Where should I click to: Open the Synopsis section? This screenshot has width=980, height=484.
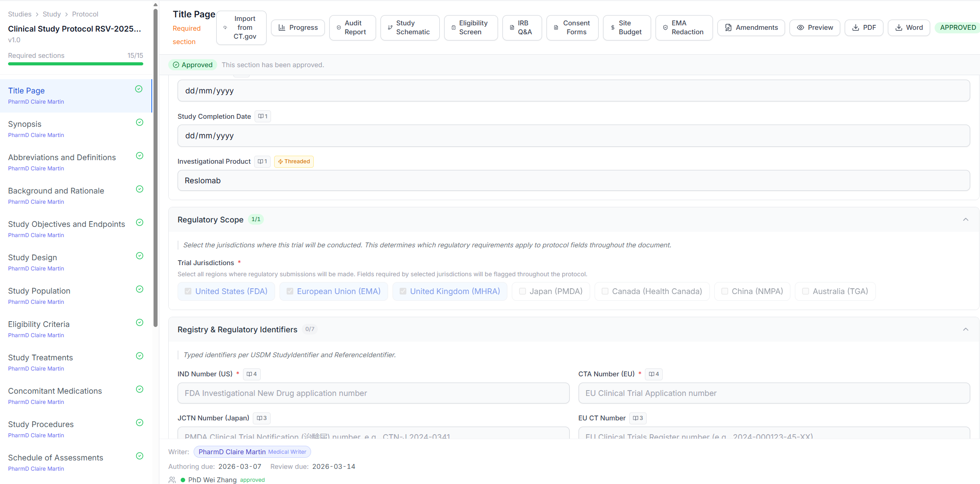click(x=76, y=129)
